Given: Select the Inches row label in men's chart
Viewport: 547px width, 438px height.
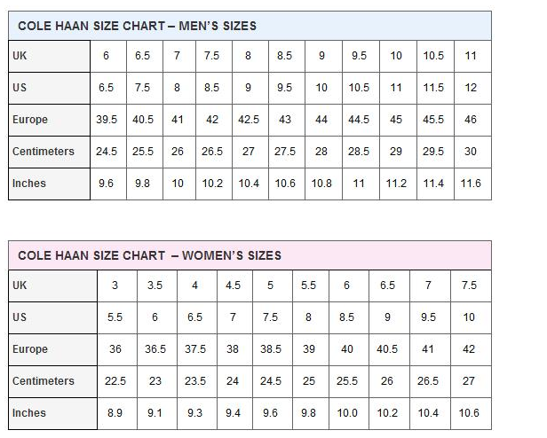Looking at the screenshot, I should pyautogui.click(x=28, y=184).
